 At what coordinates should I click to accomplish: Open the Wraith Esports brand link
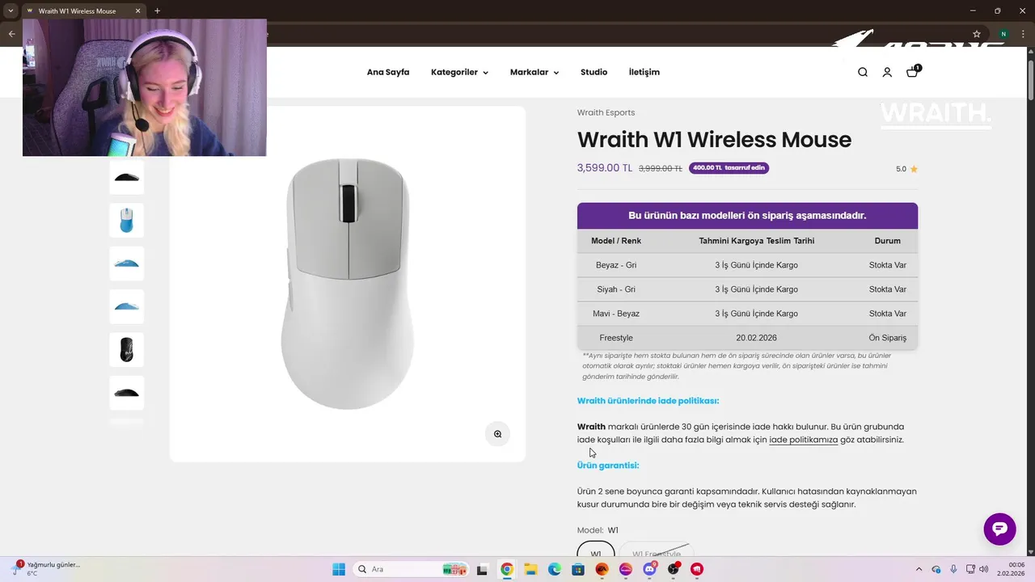606,112
